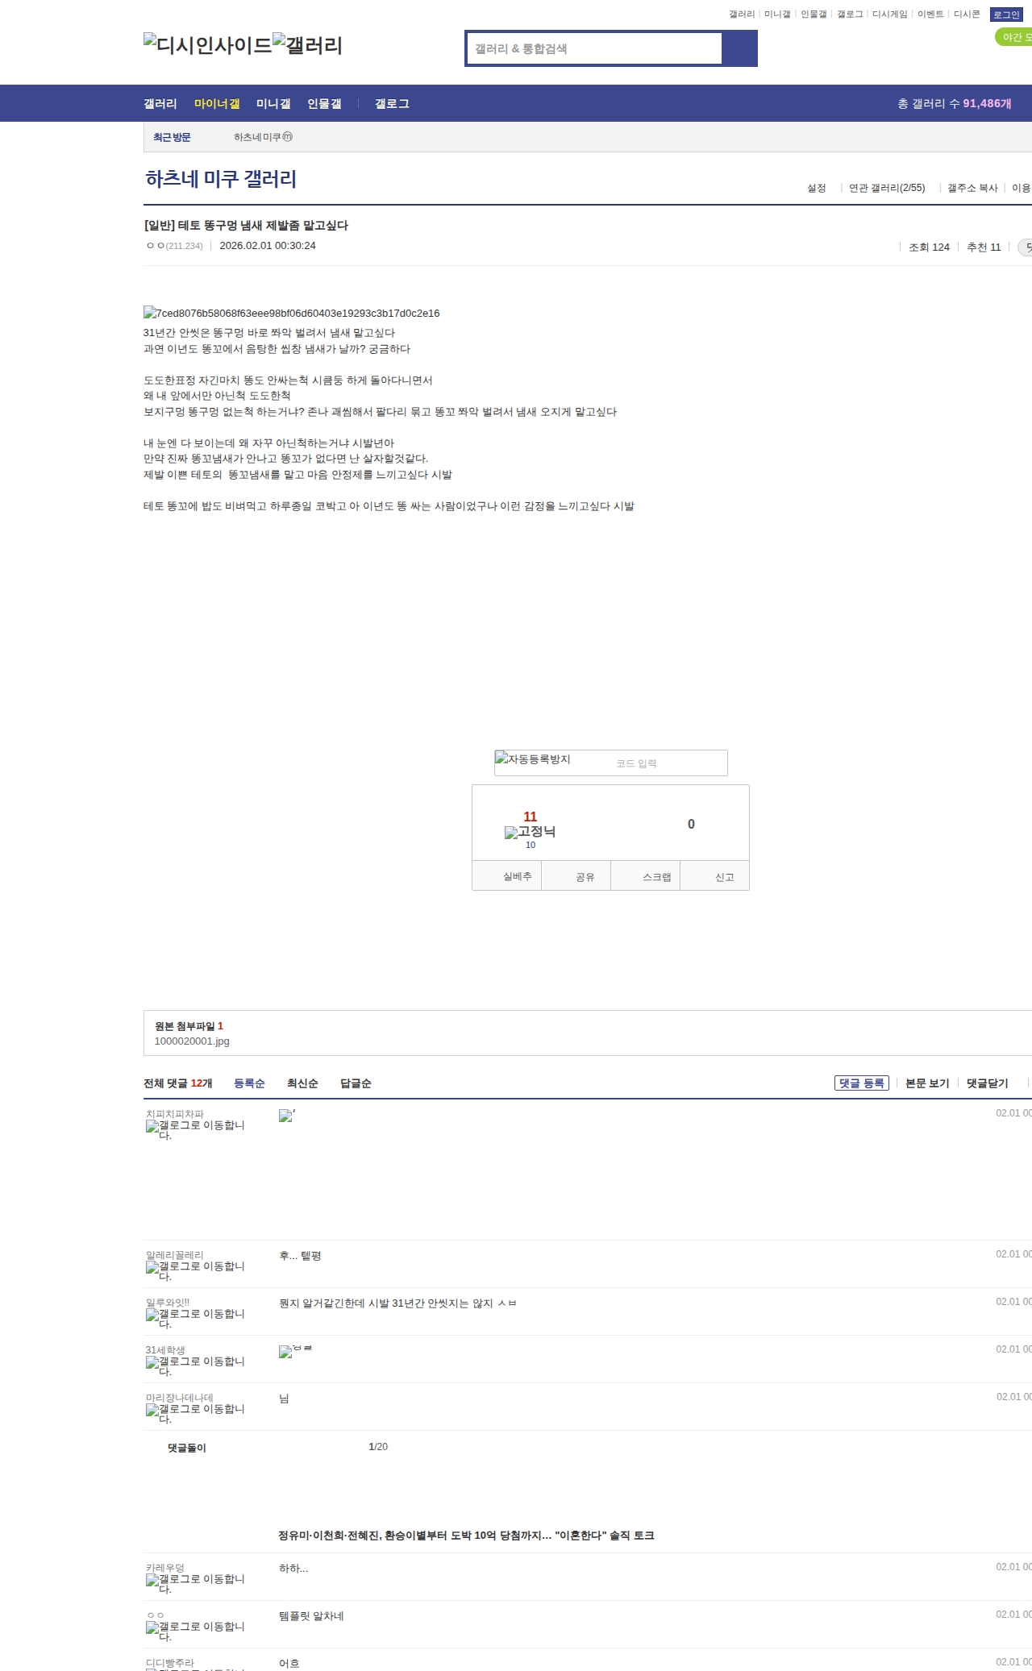This screenshot has width=1032, height=1671.
Task: Click the nickname 31세학생
Action: coord(165,1349)
